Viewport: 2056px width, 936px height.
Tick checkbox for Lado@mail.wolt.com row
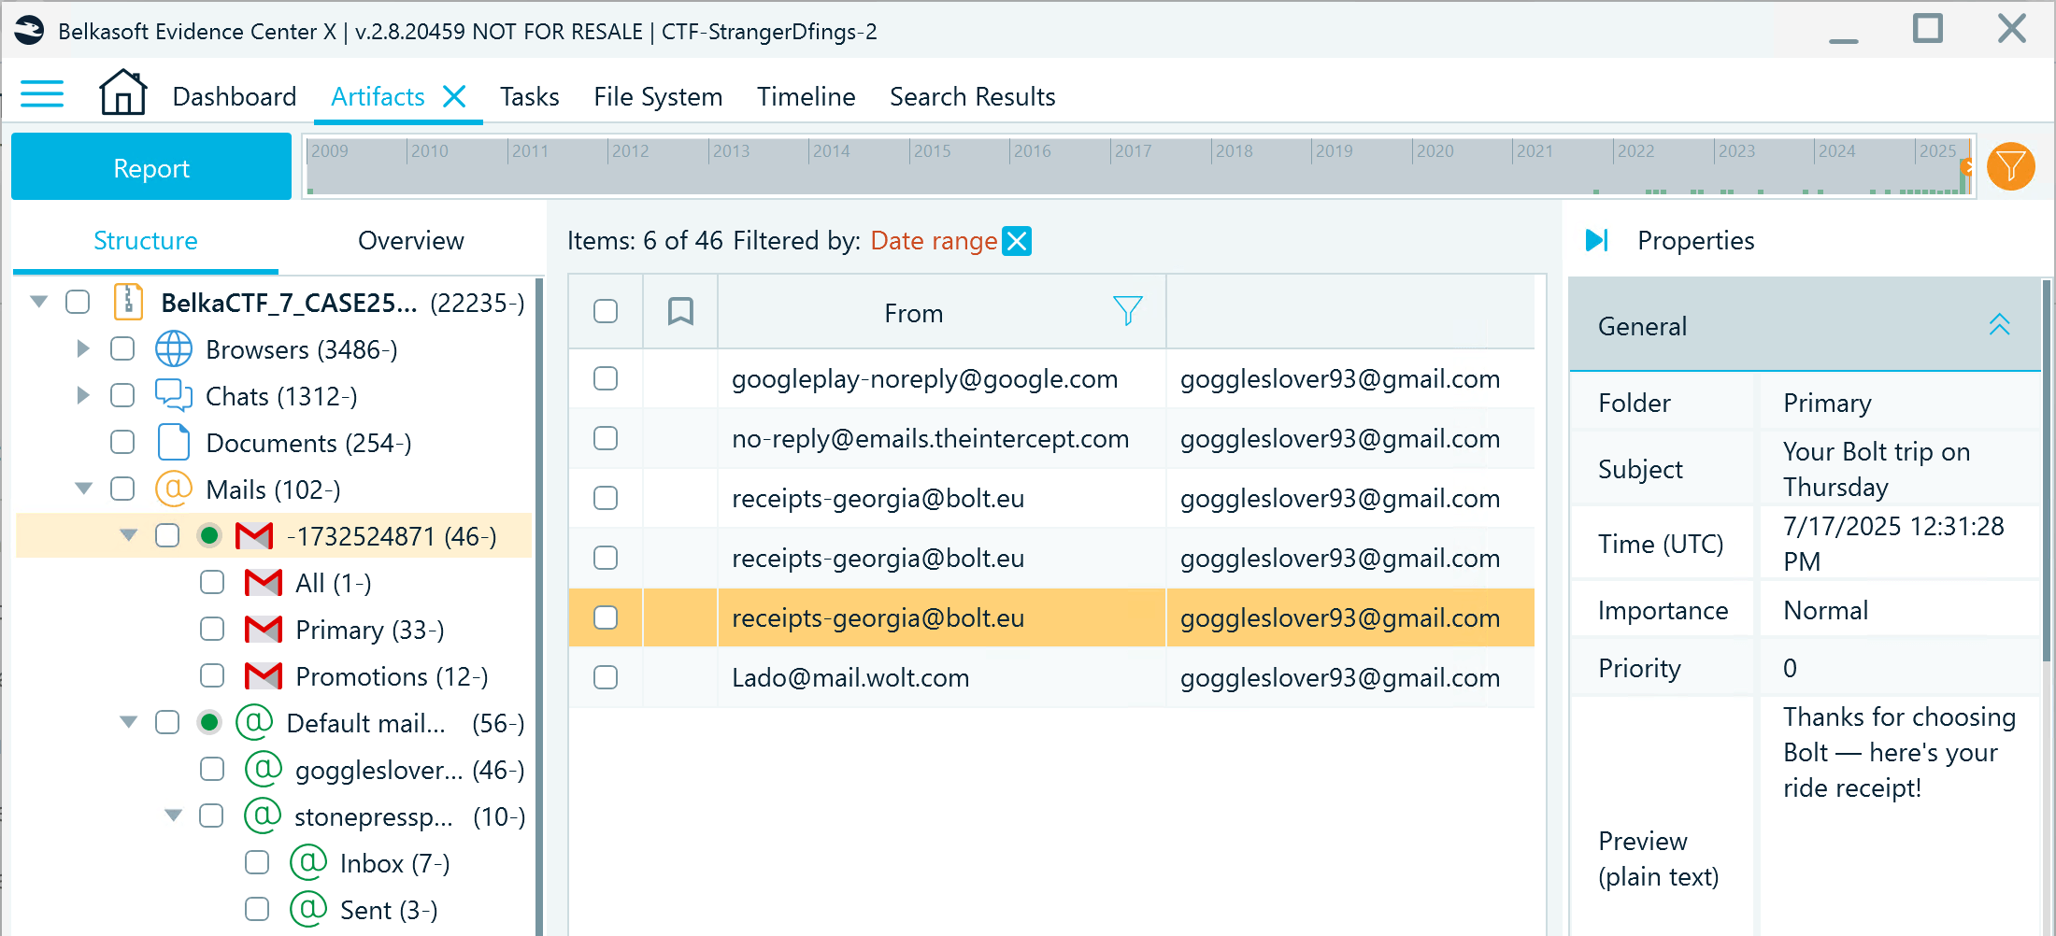pyautogui.click(x=606, y=677)
